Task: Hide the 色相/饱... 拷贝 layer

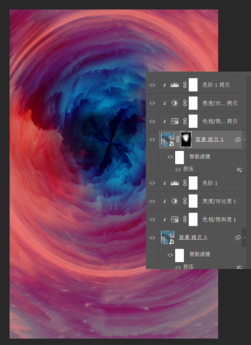Action: tap(152, 121)
